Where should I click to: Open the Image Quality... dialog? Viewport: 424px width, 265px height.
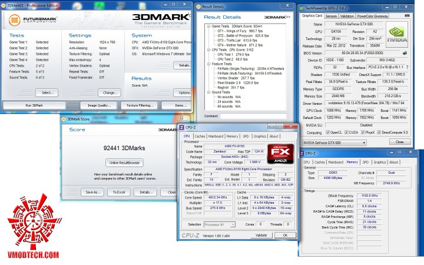pyautogui.click(x=99, y=105)
